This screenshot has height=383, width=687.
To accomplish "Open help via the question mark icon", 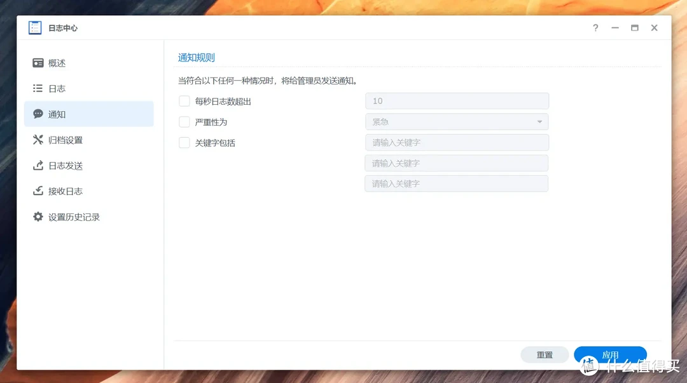I will pos(595,28).
